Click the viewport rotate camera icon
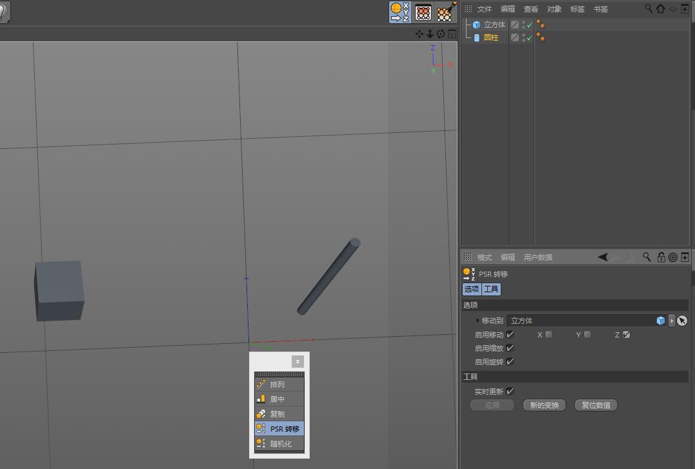 click(441, 34)
